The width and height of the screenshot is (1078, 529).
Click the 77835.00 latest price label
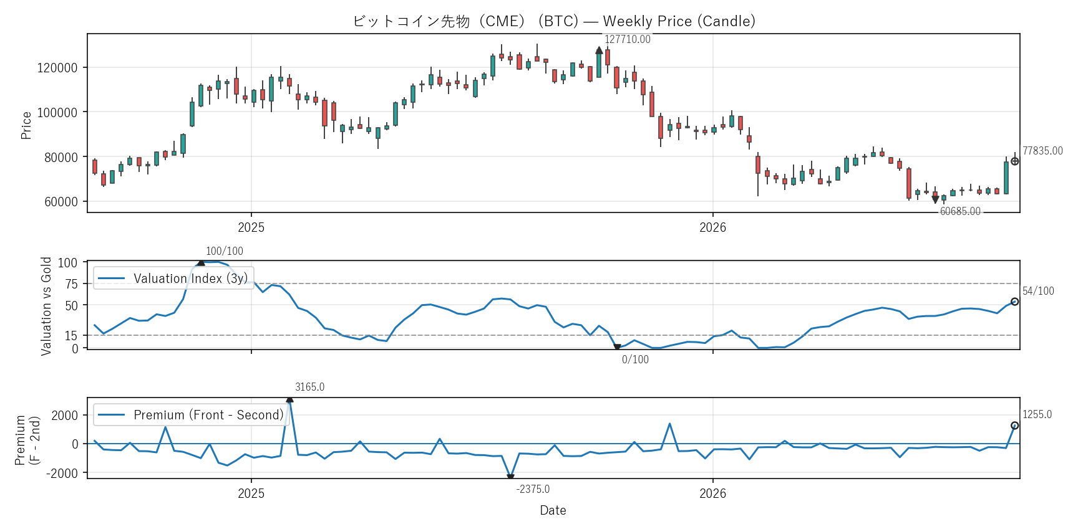tap(1042, 151)
